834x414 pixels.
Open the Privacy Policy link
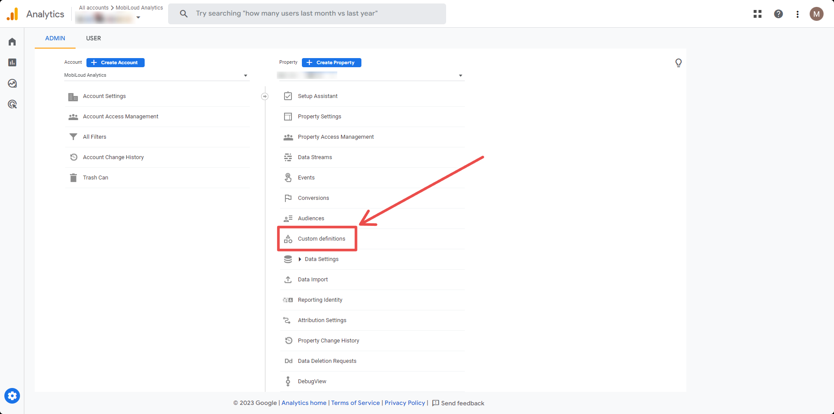405,403
